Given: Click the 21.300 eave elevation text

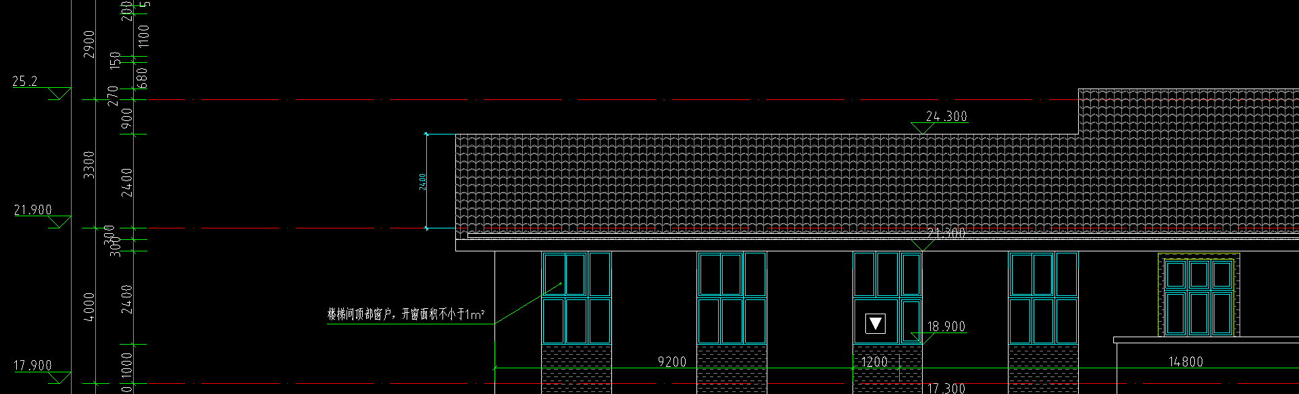Looking at the screenshot, I should click(x=946, y=232).
